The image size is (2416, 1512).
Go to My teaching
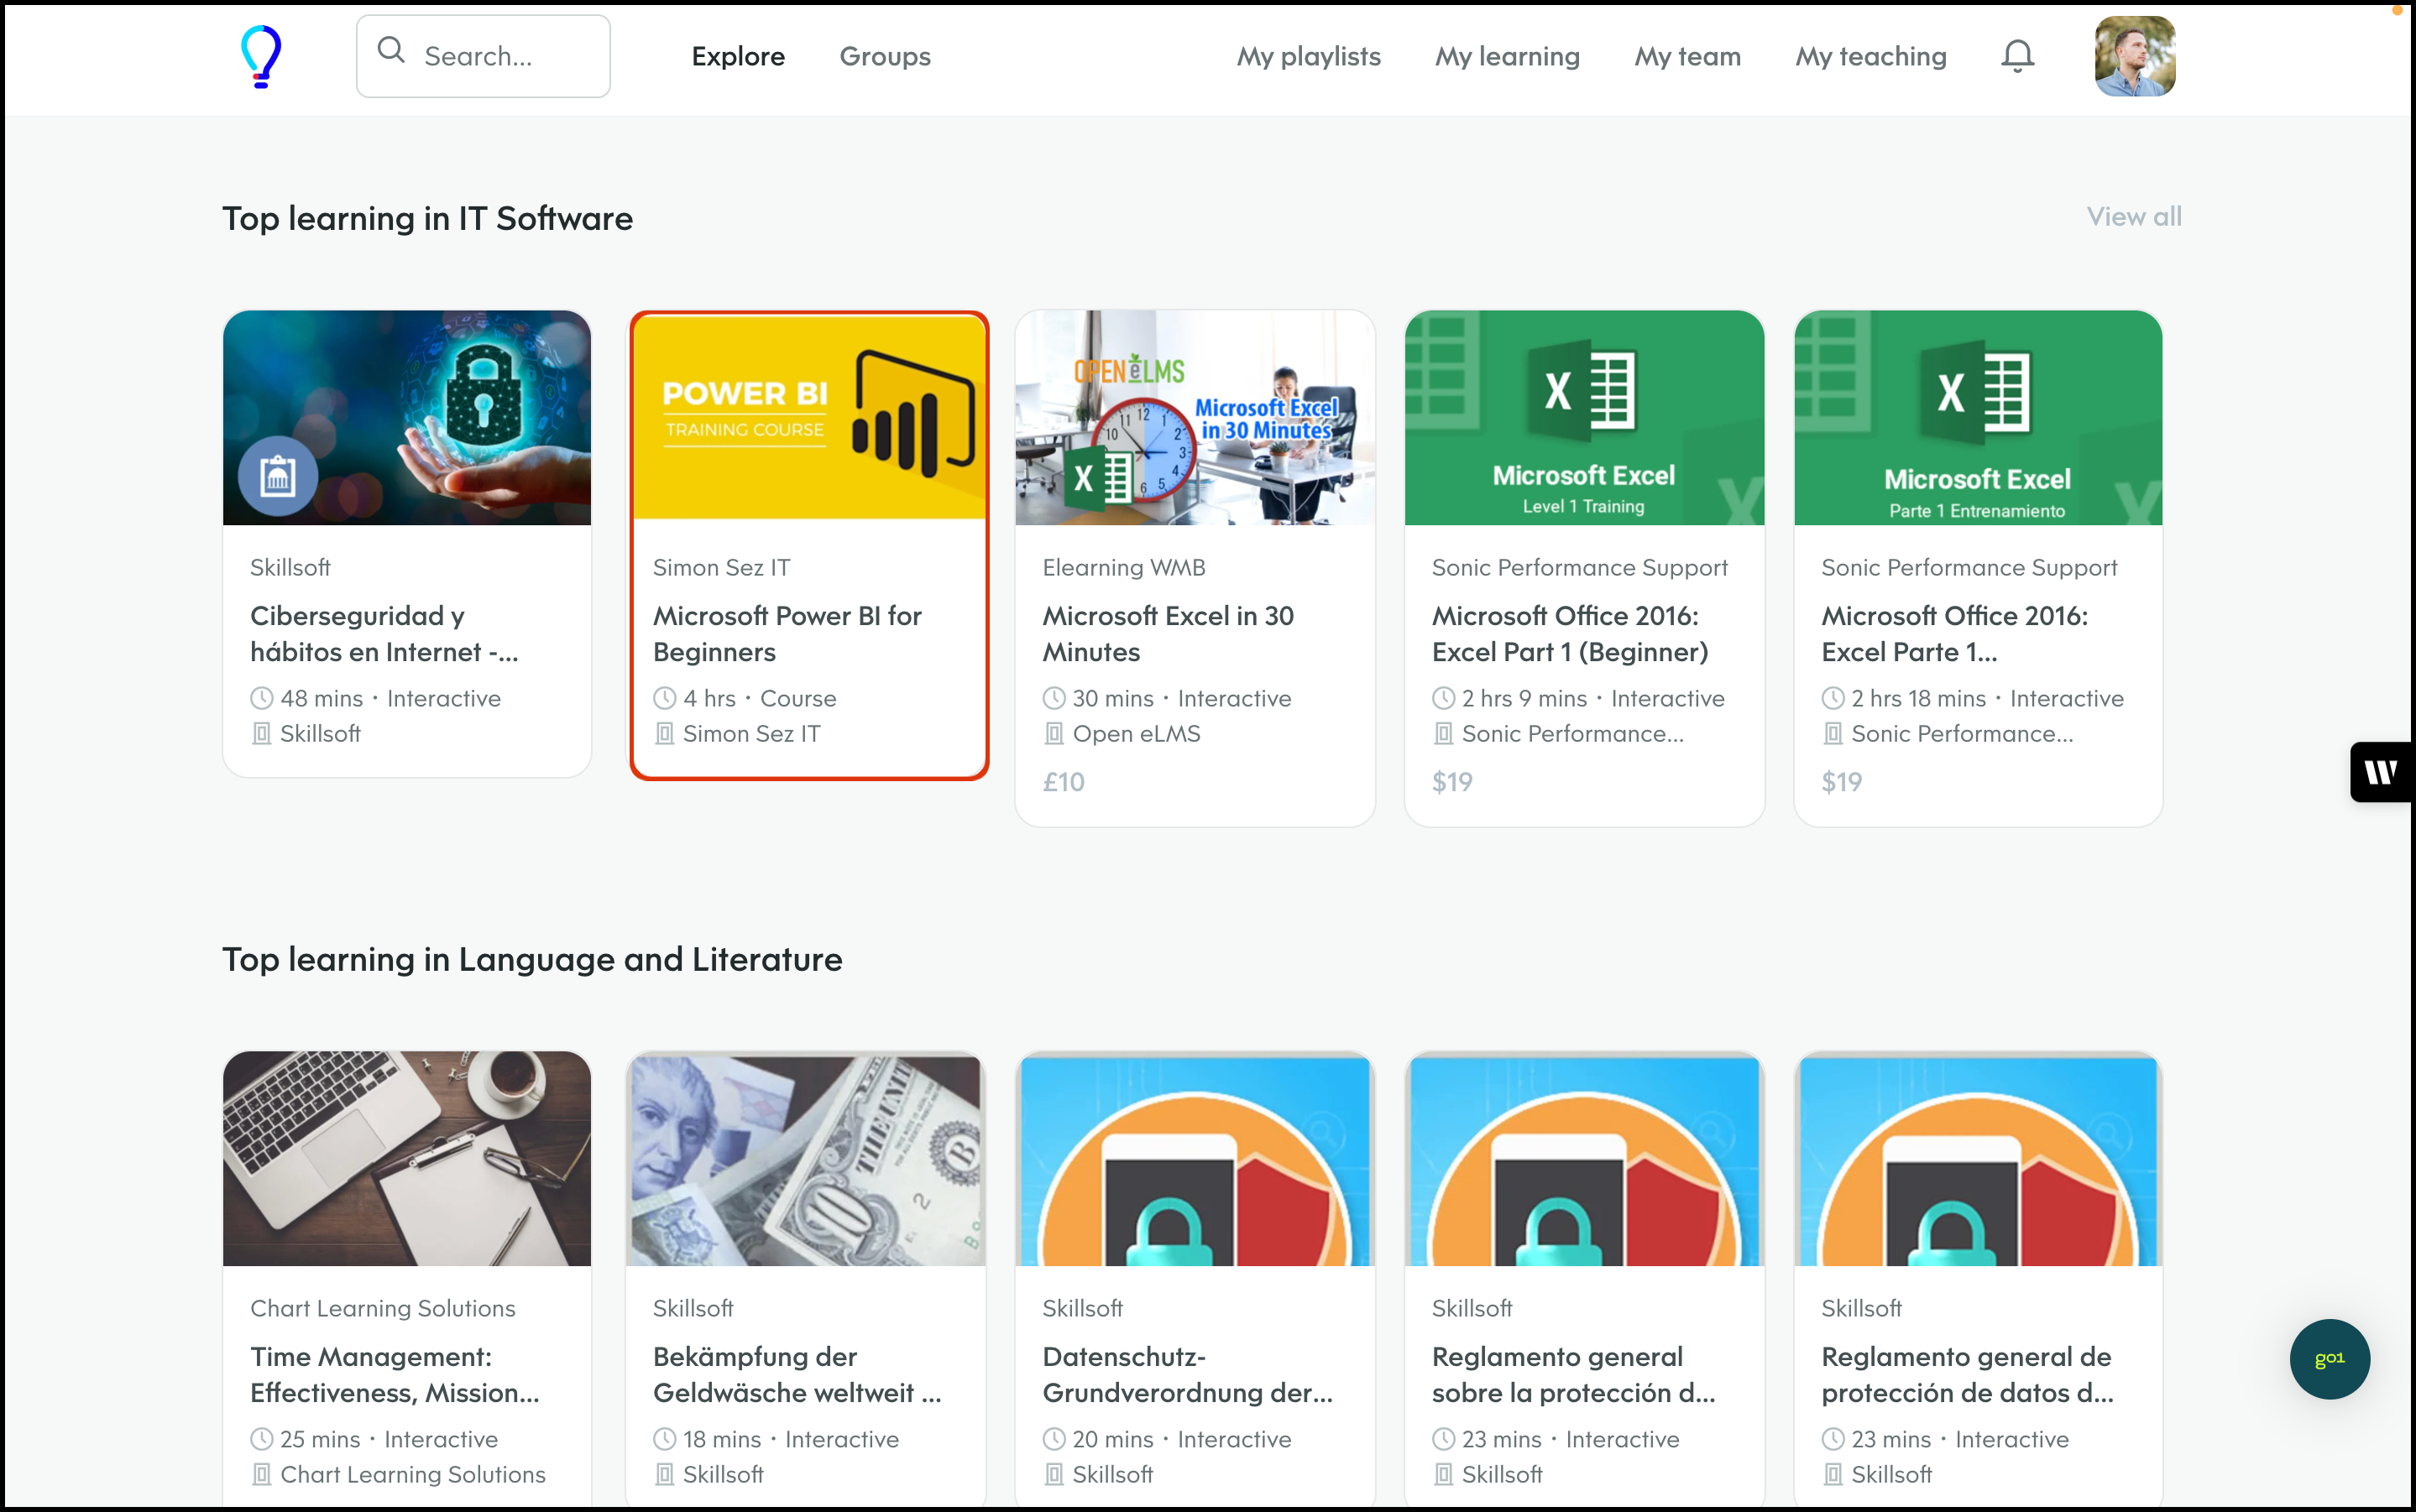1871,57
